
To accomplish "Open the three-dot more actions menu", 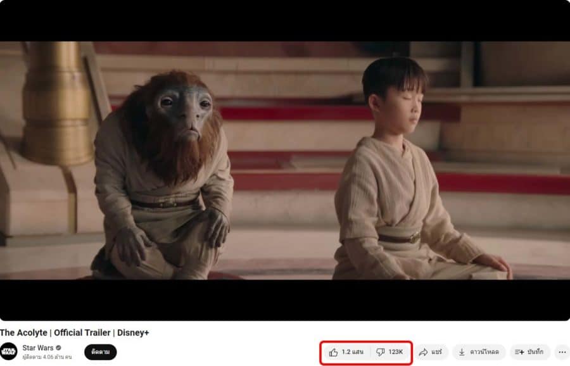I will tap(562, 352).
